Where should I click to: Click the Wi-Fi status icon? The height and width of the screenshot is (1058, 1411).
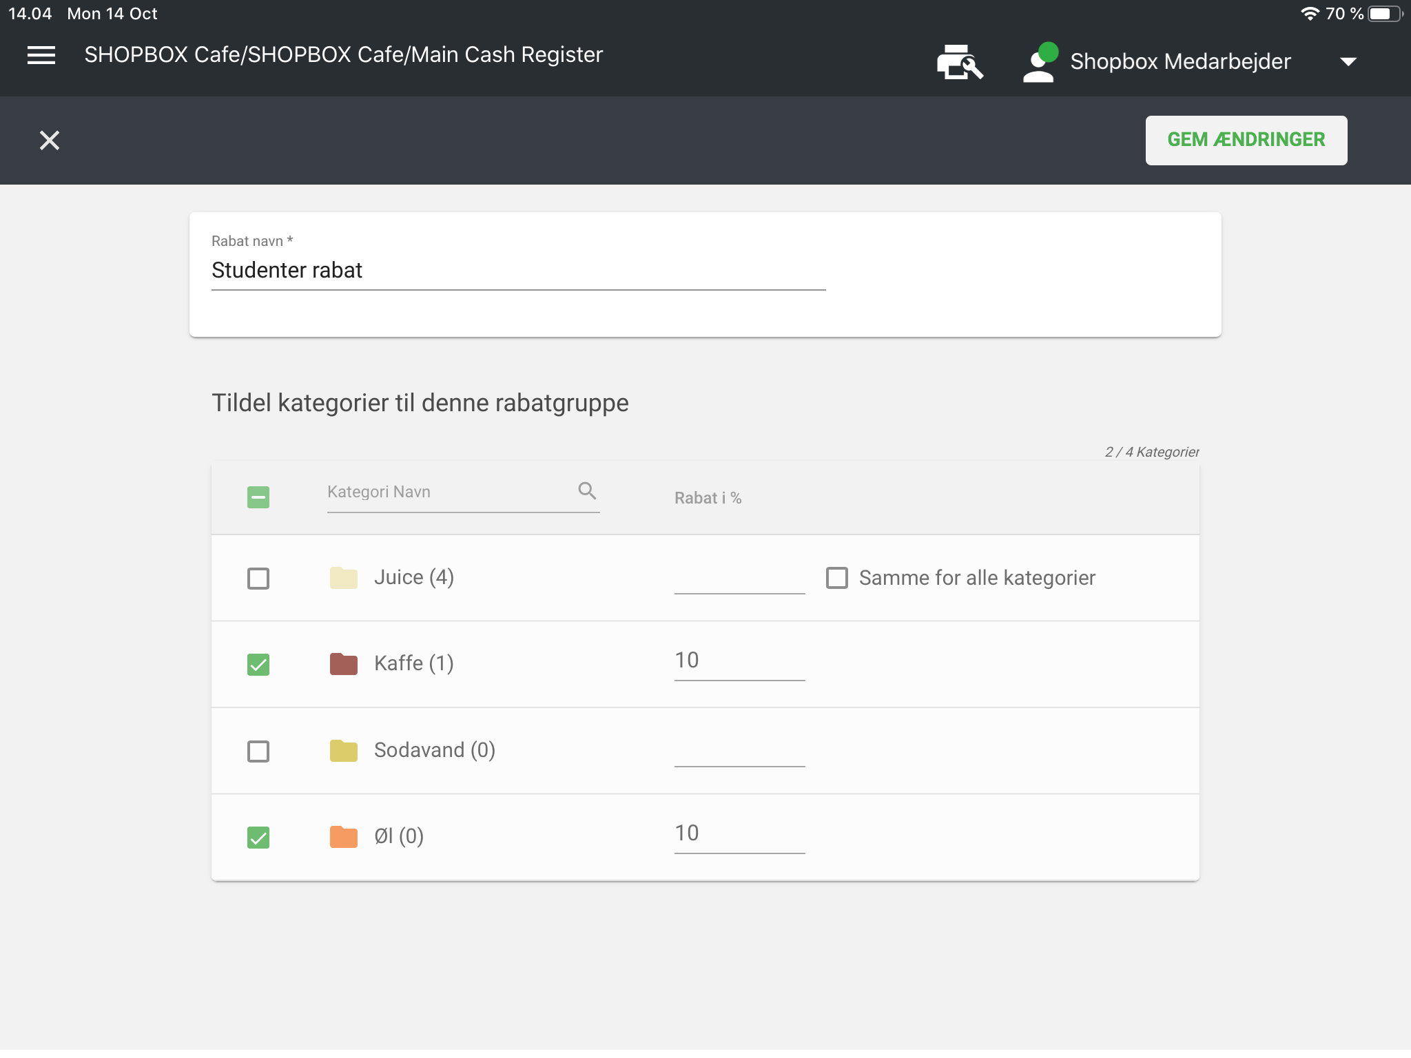(x=1310, y=14)
